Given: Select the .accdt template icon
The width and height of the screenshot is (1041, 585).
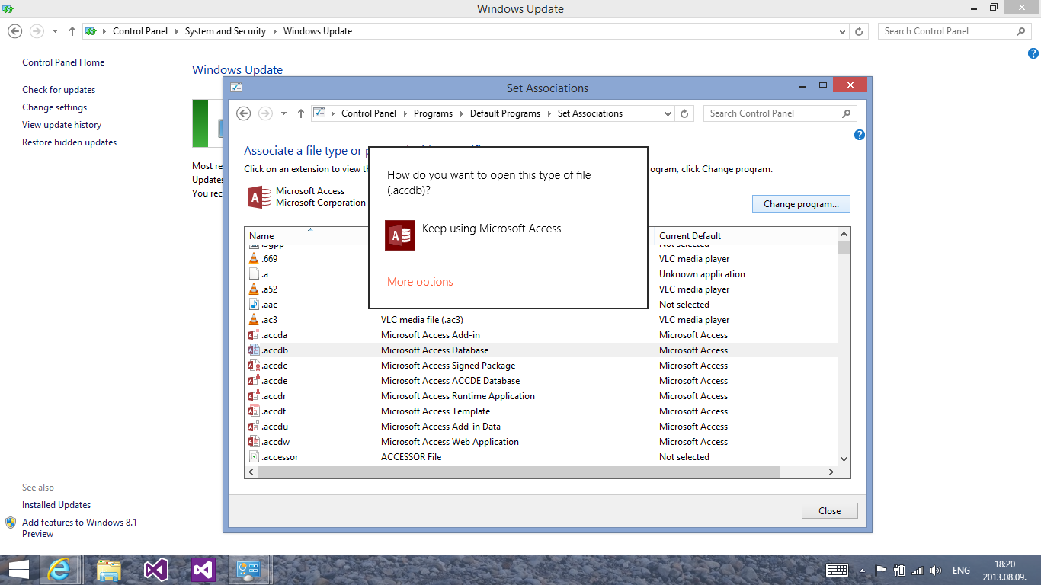Looking at the screenshot, I should [x=254, y=411].
